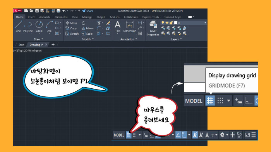
Task: Click the Hatch icon in Draw panel
Action: pos(57,33)
